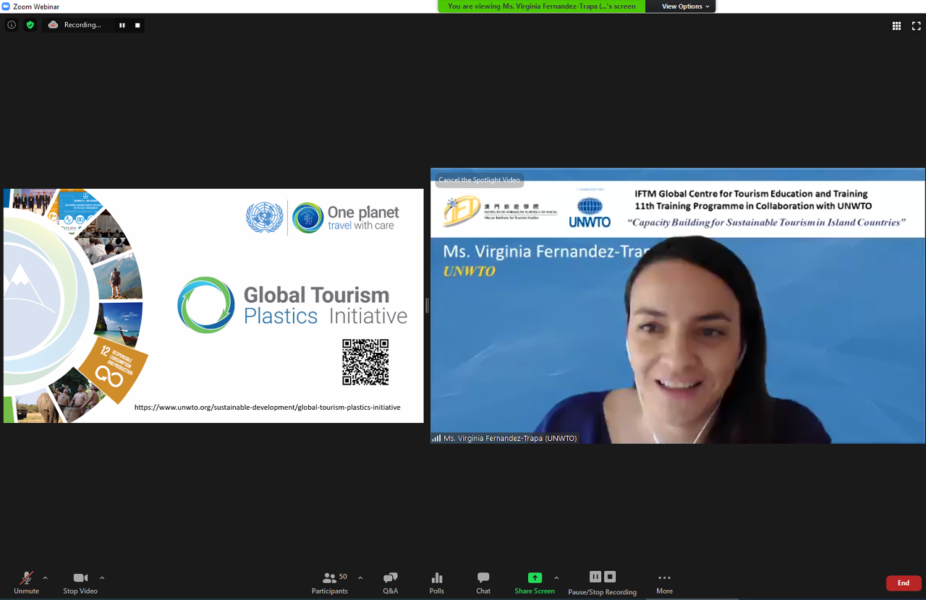
Task: Open the Chat panel
Action: click(x=483, y=583)
